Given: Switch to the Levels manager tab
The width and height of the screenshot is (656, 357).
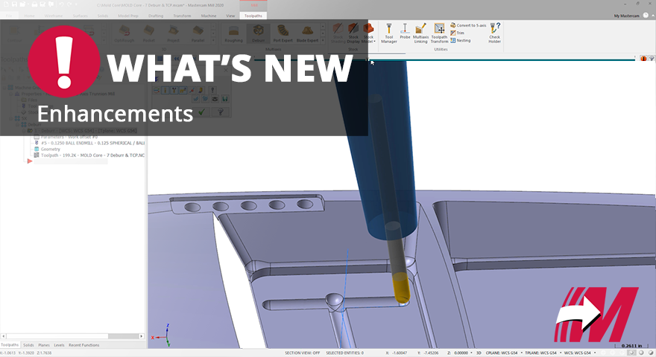Looking at the screenshot, I should pyautogui.click(x=59, y=345).
